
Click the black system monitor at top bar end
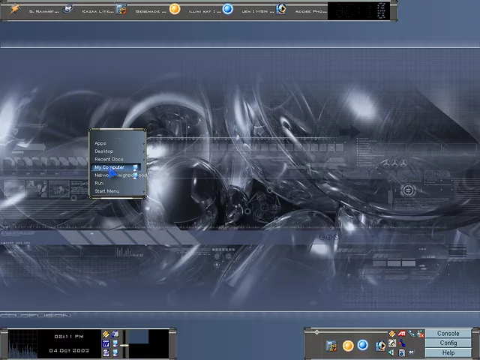tap(358, 10)
